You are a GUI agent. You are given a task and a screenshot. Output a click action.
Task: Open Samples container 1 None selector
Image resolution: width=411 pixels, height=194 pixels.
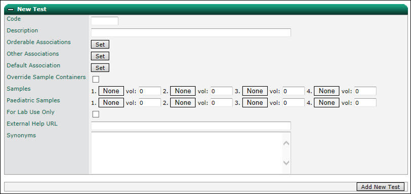click(x=111, y=91)
